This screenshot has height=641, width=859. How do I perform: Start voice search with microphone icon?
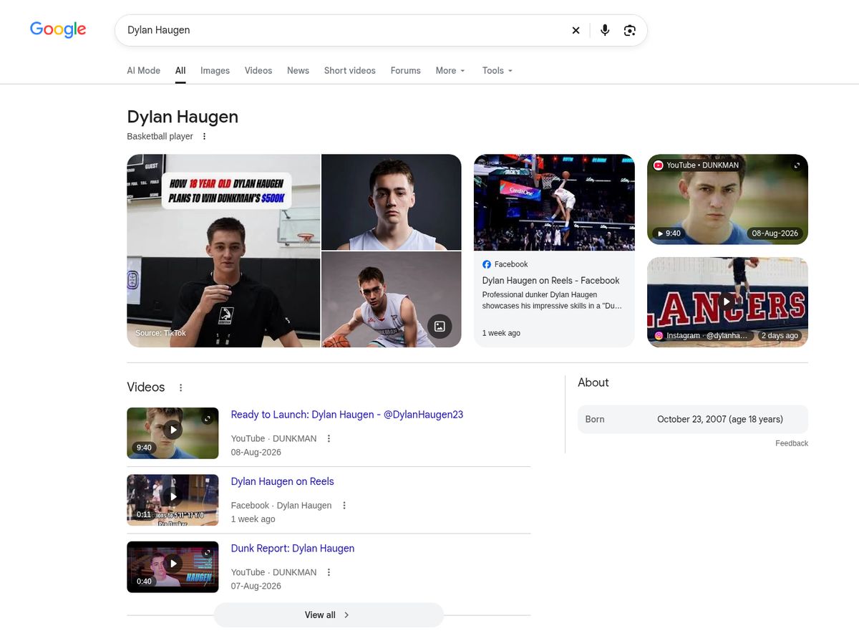(605, 30)
